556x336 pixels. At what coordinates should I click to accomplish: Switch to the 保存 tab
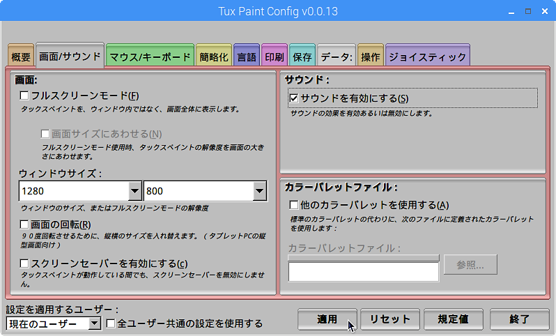pos(302,56)
